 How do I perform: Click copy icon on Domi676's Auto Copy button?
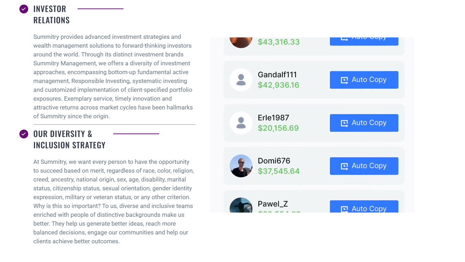(344, 166)
